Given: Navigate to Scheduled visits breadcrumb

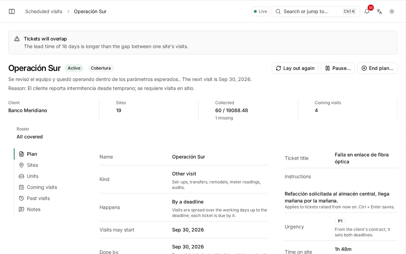Looking at the screenshot, I should coord(44,11).
